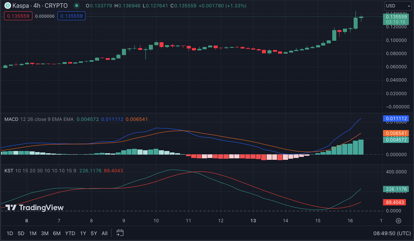Viewport: 414px width, 241px height.
Task: Click the green 226.1176 KST axis label
Action: click(396, 189)
